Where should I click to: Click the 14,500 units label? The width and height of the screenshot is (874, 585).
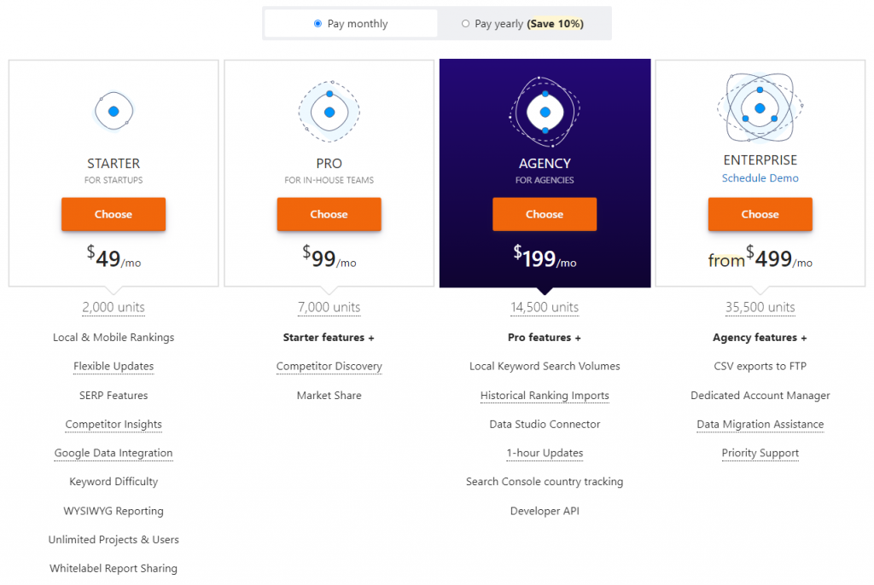click(x=545, y=307)
